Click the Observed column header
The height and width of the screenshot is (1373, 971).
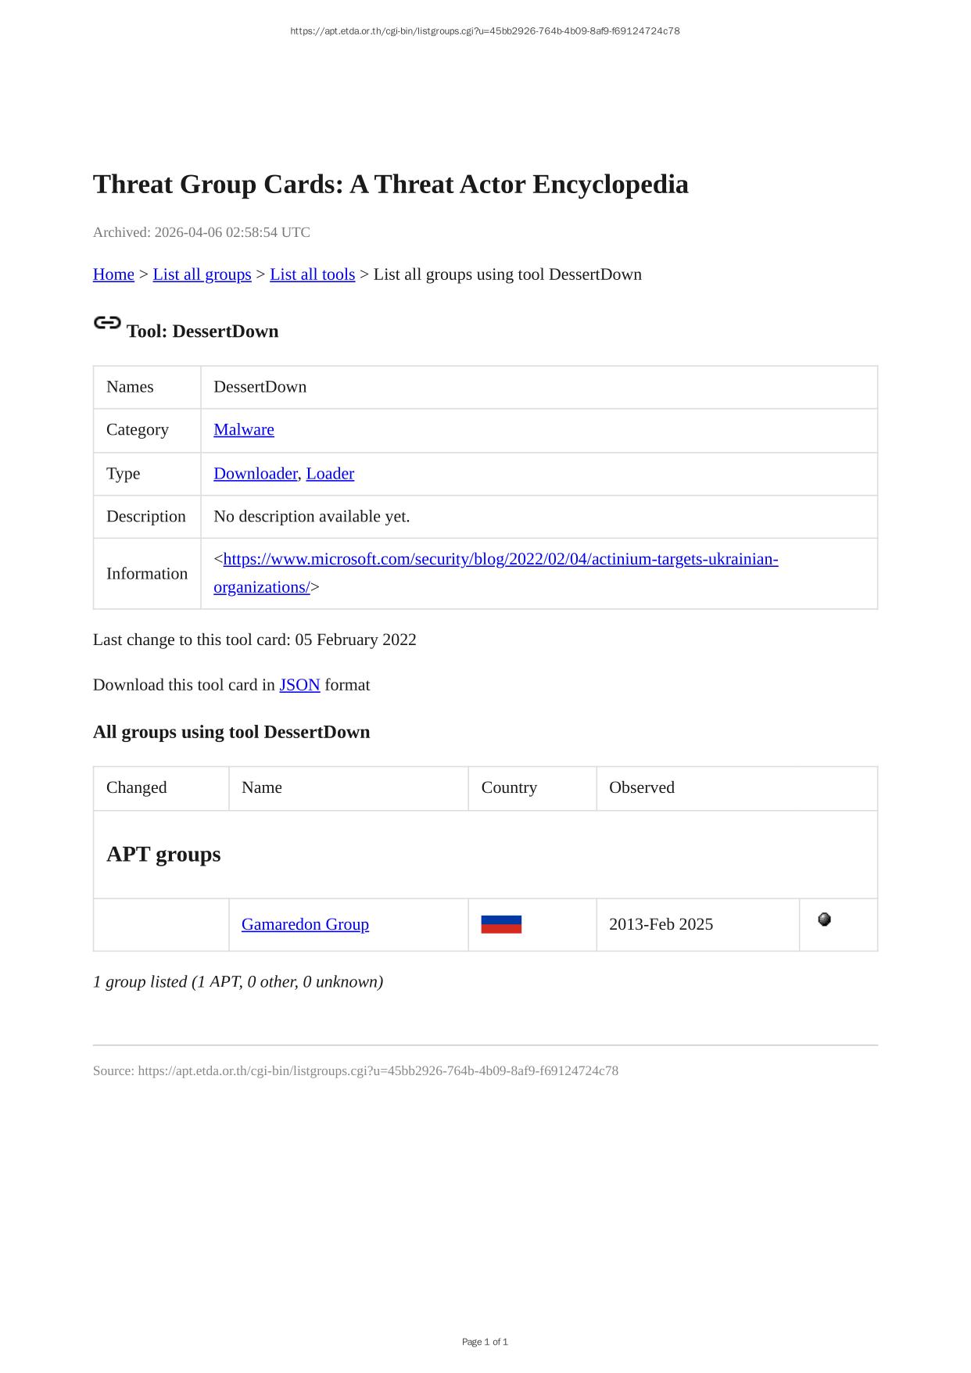pos(642,787)
